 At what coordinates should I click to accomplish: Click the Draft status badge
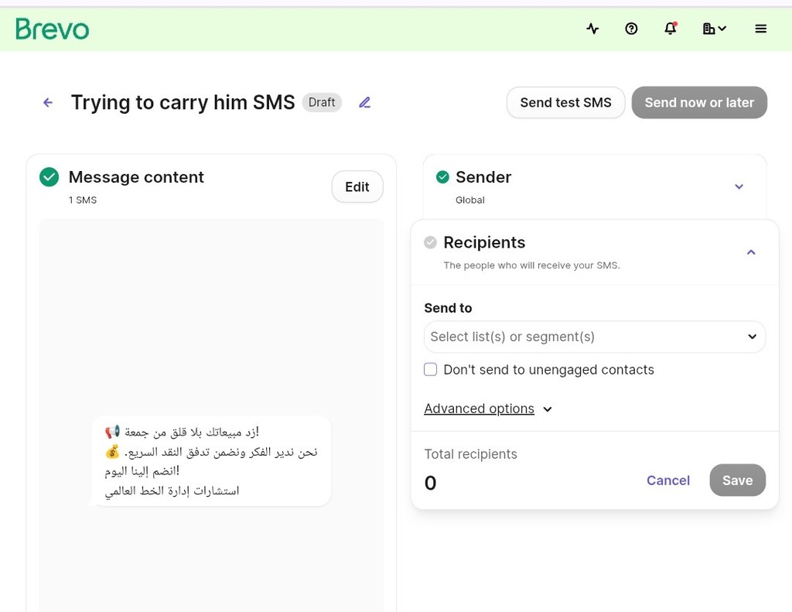click(x=322, y=103)
